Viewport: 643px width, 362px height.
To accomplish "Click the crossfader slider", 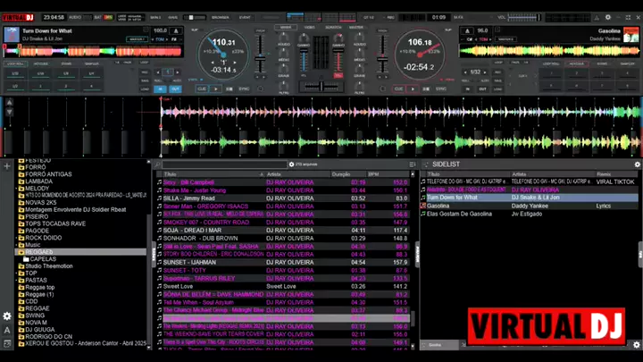I will 321,87.
